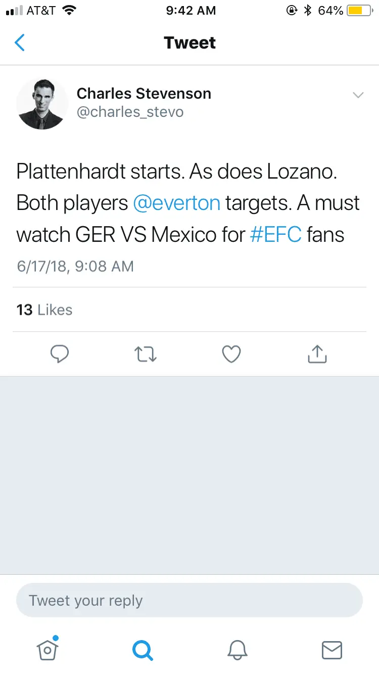View the 13 Likes list
Viewport: 379px width, 675px height.
(x=44, y=310)
